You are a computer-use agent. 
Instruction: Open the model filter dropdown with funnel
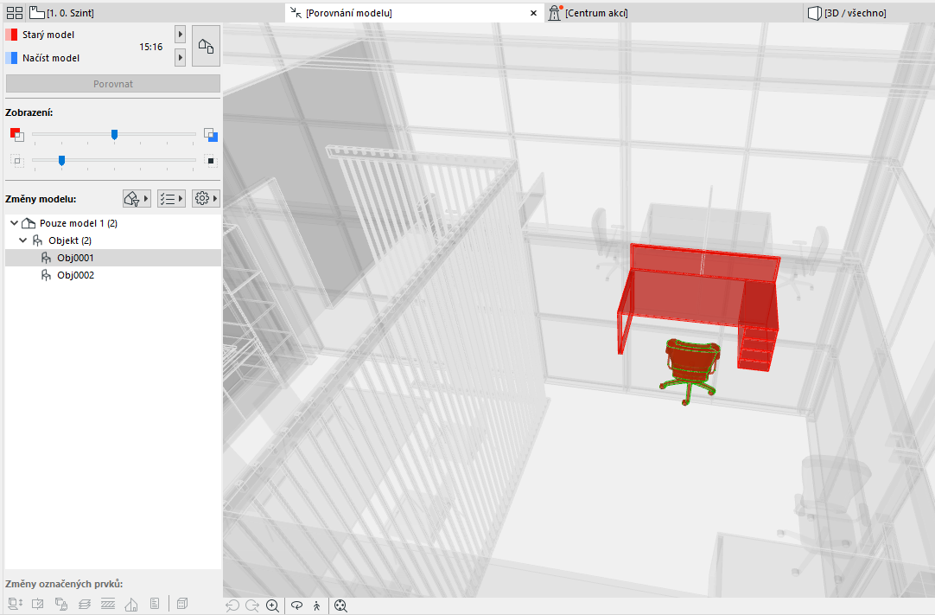(x=137, y=198)
